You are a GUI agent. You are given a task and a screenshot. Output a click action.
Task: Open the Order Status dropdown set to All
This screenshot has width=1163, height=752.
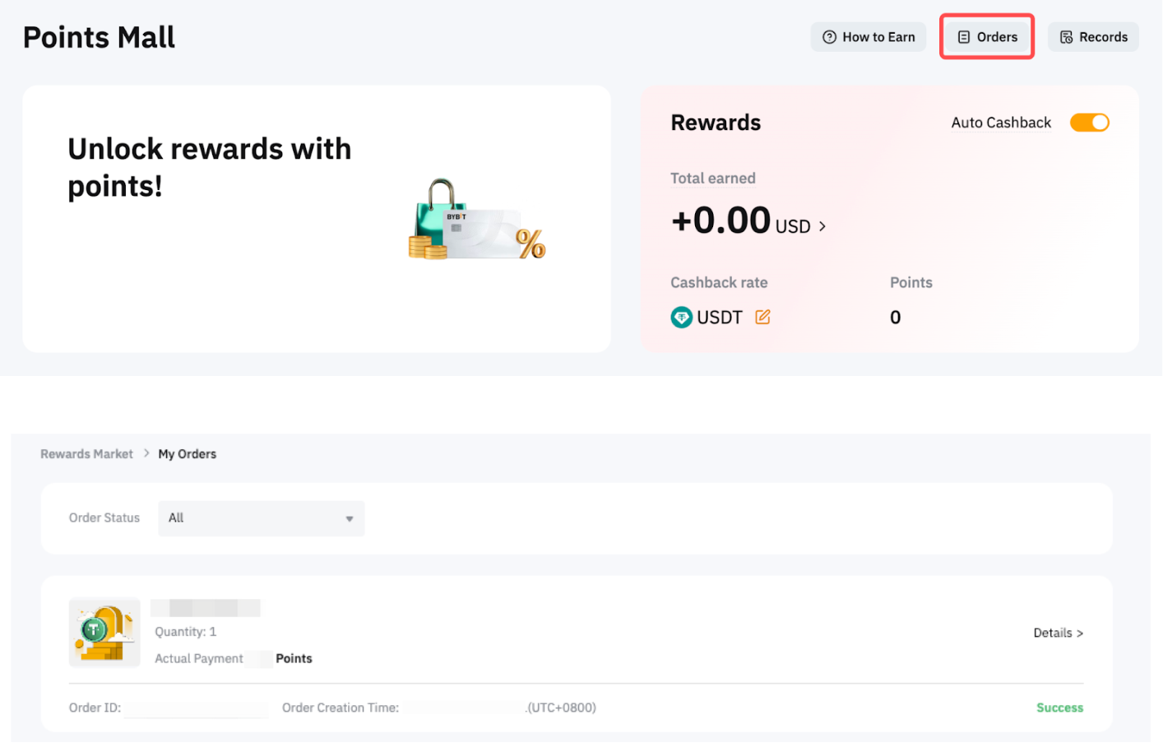click(261, 518)
